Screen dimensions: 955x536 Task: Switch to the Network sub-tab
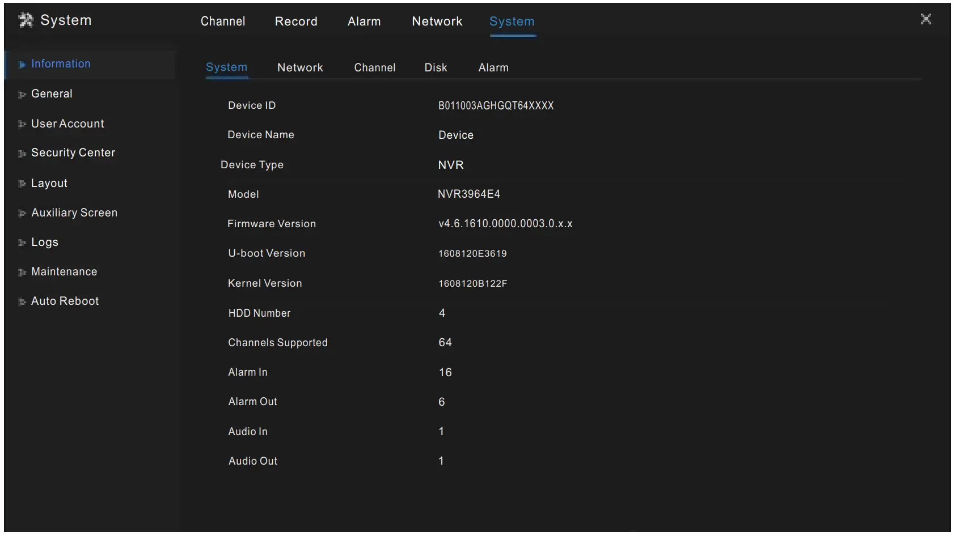pyautogui.click(x=300, y=67)
